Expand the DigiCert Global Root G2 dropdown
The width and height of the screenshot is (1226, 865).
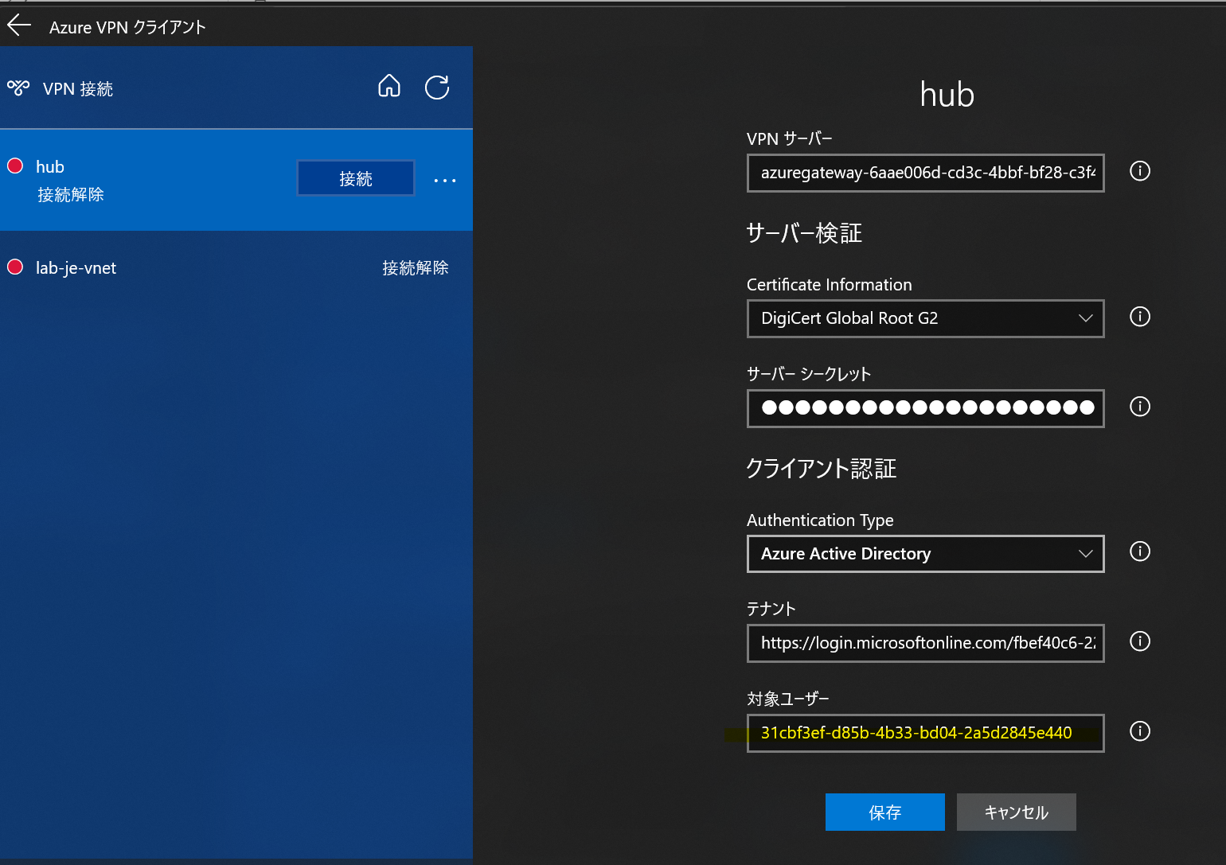tap(925, 318)
